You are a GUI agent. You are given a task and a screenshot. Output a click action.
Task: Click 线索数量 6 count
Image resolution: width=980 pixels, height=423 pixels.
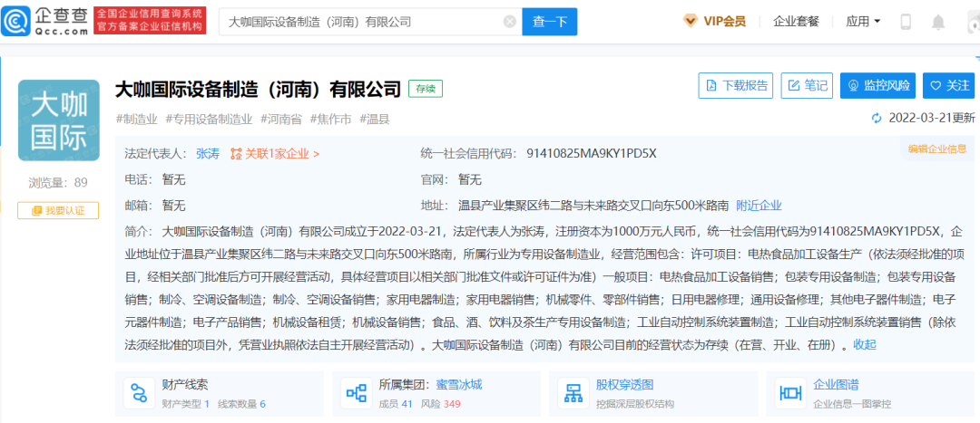(242, 404)
